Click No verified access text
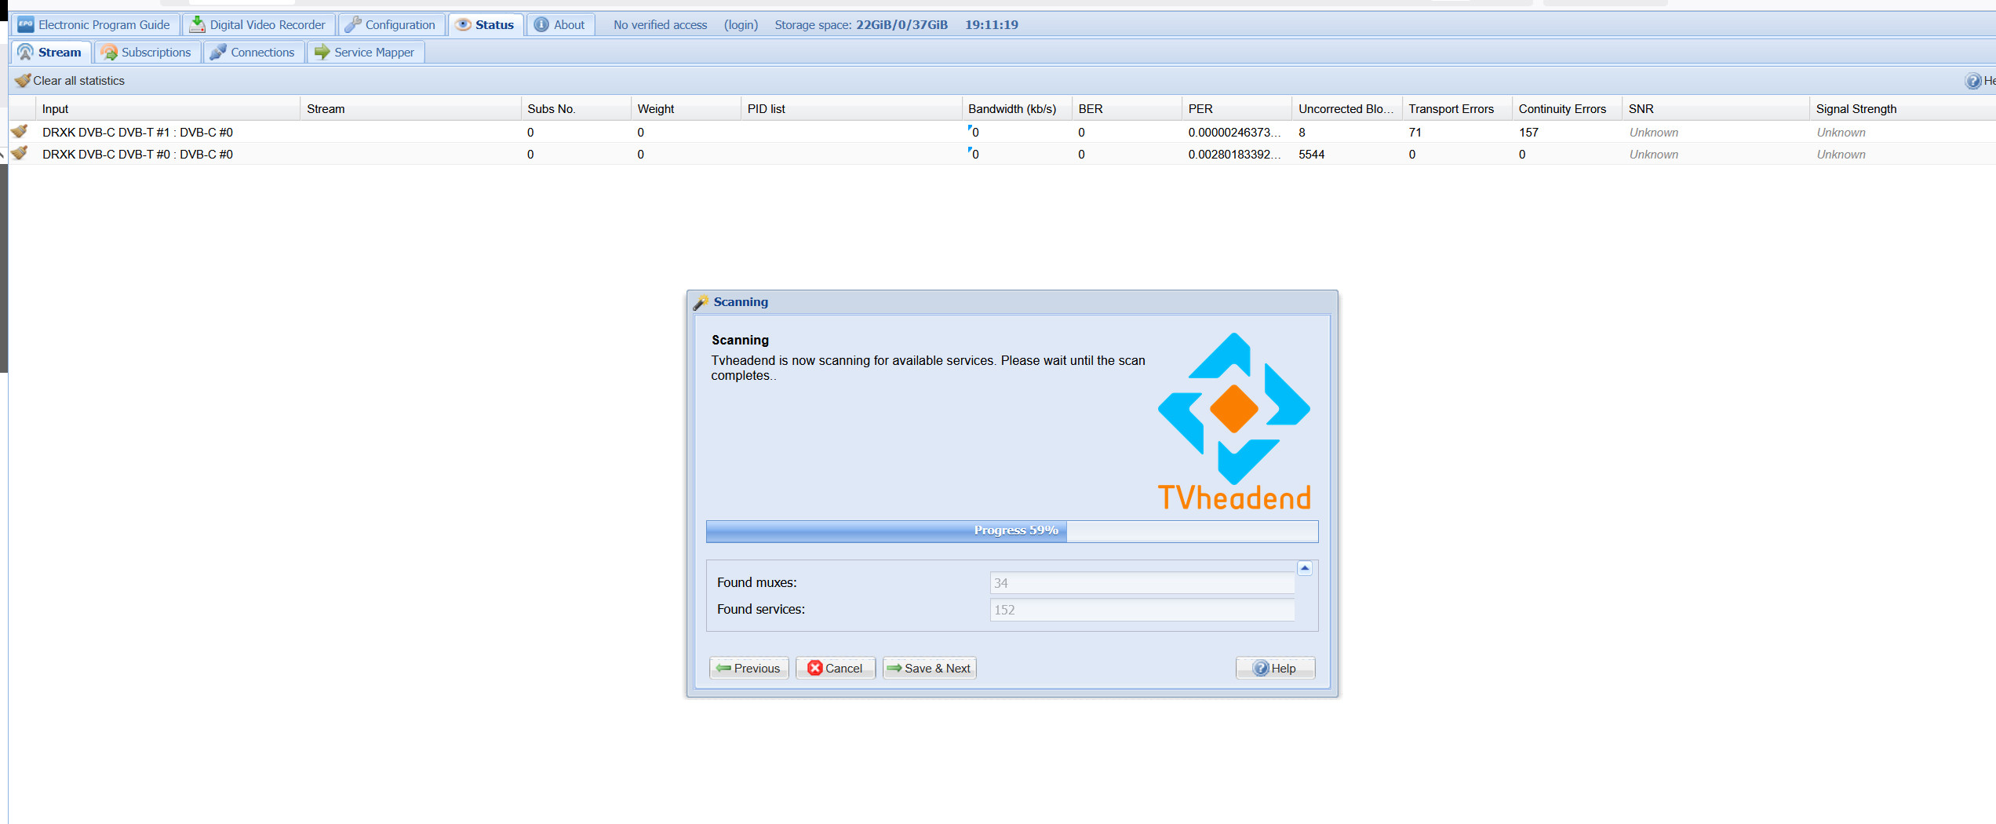The image size is (1996, 824). tap(660, 25)
